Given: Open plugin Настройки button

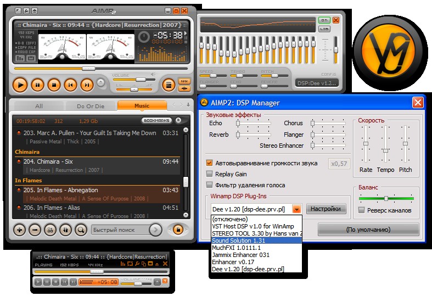Looking at the screenshot, I should pos(326,209).
